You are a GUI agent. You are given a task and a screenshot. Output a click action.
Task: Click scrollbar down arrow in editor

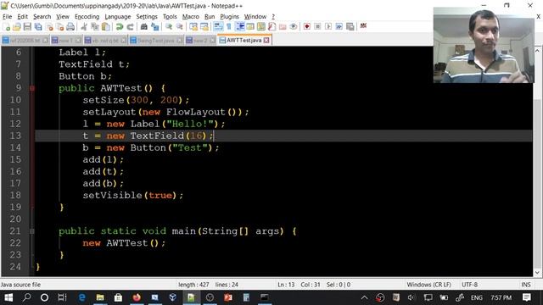point(537,273)
